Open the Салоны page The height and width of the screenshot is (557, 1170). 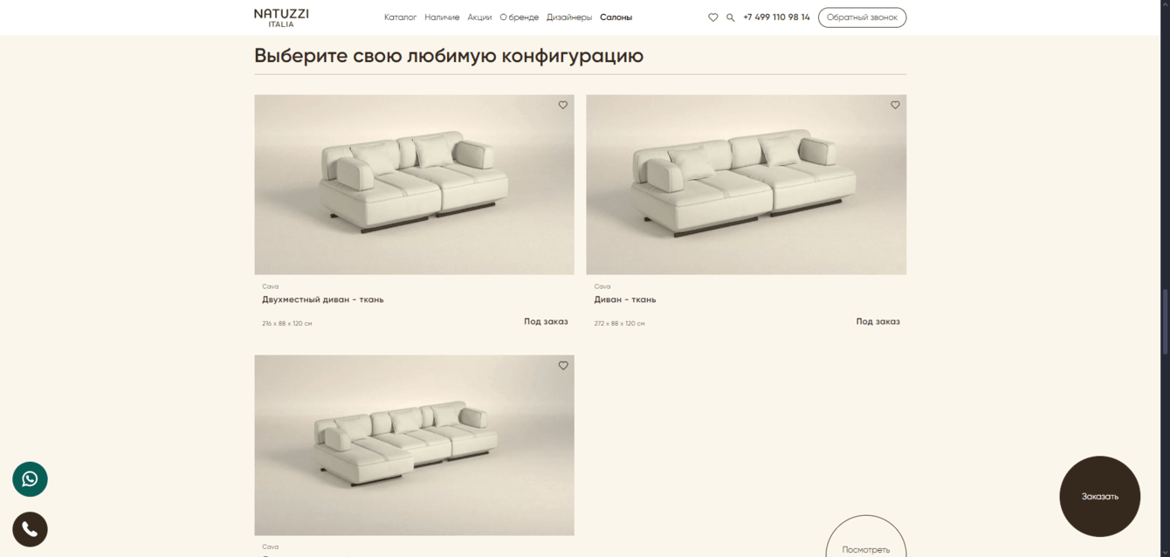click(616, 17)
